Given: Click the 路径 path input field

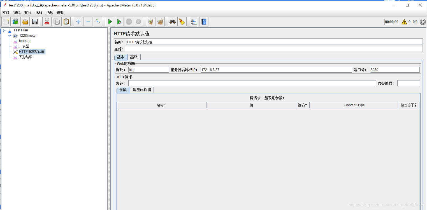Looking at the screenshot, I should click(252, 83).
